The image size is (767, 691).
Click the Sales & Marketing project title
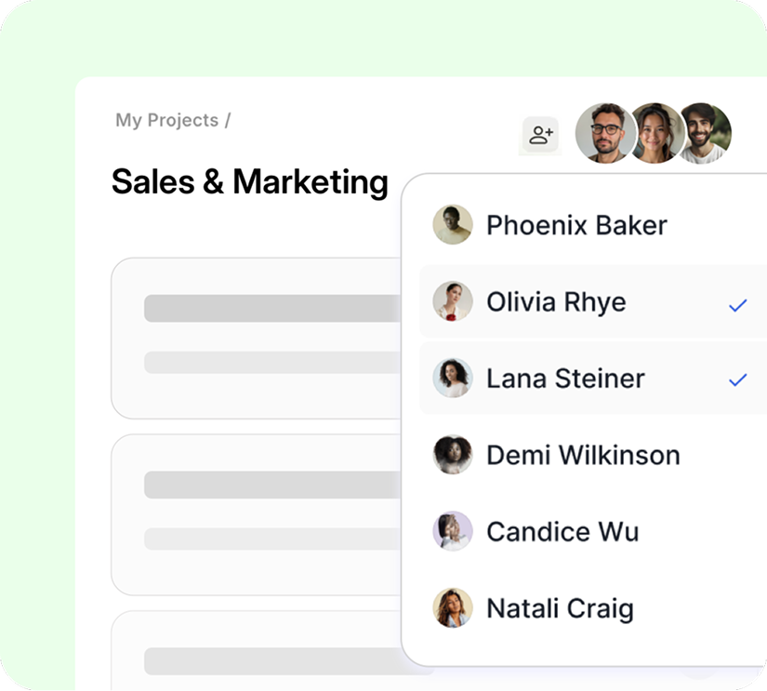click(x=250, y=182)
